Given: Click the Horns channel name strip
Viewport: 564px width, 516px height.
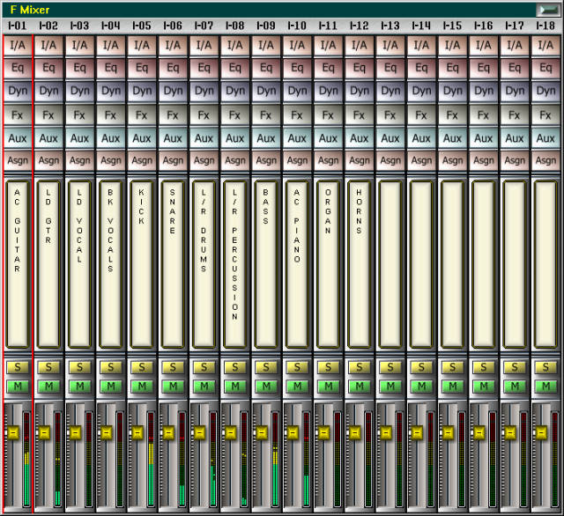Looking at the screenshot, I should pos(359,264).
